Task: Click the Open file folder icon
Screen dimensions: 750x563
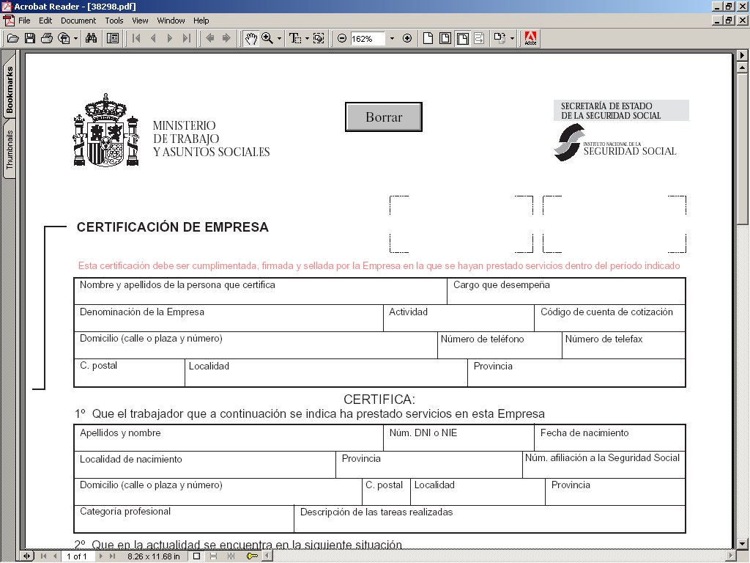Action: (13, 38)
